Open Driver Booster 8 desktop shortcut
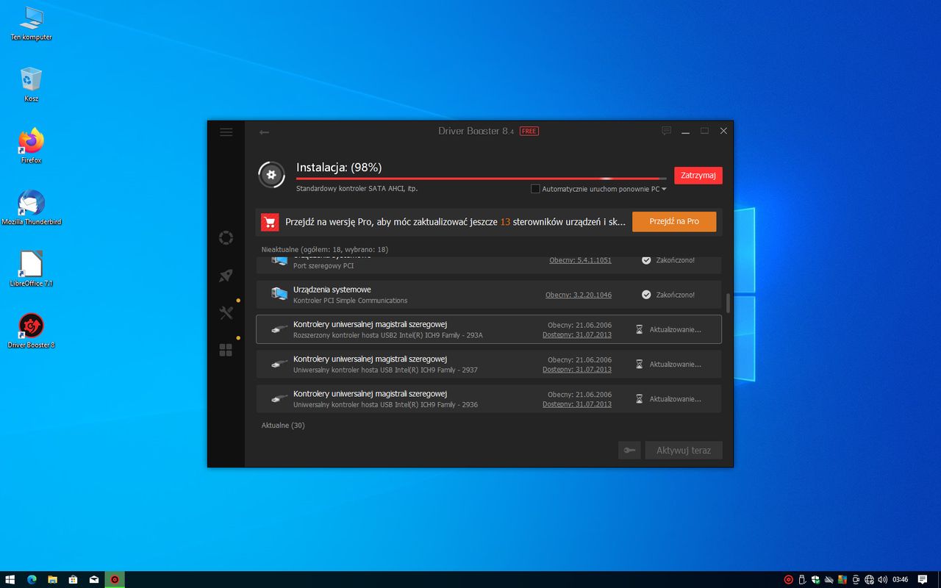This screenshot has width=941, height=588. click(x=31, y=330)
